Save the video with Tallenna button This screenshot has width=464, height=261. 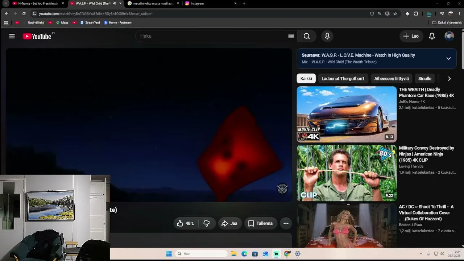261,224
